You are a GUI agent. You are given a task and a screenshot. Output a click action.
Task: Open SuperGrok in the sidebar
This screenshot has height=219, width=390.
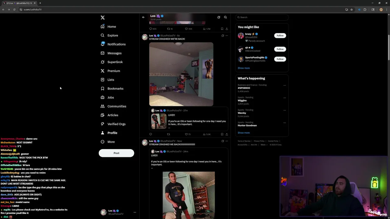[112, 62]
